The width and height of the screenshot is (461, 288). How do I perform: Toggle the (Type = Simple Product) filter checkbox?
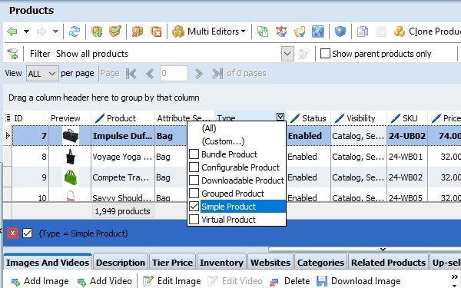[28, 233]
